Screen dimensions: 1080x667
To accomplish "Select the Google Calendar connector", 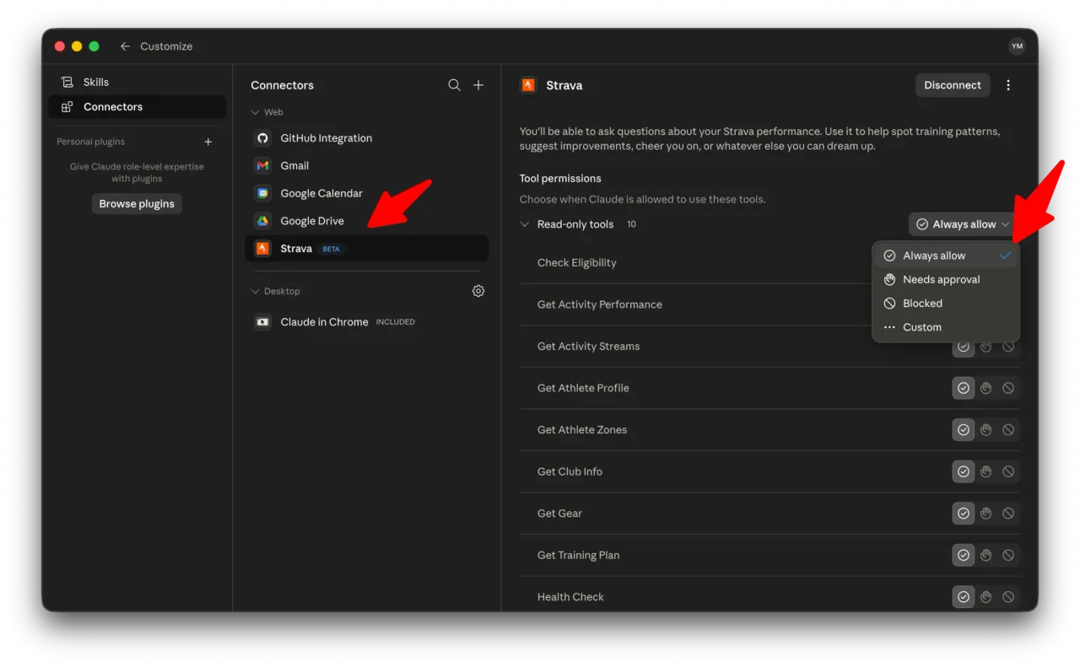I will [x=367, y=193].
